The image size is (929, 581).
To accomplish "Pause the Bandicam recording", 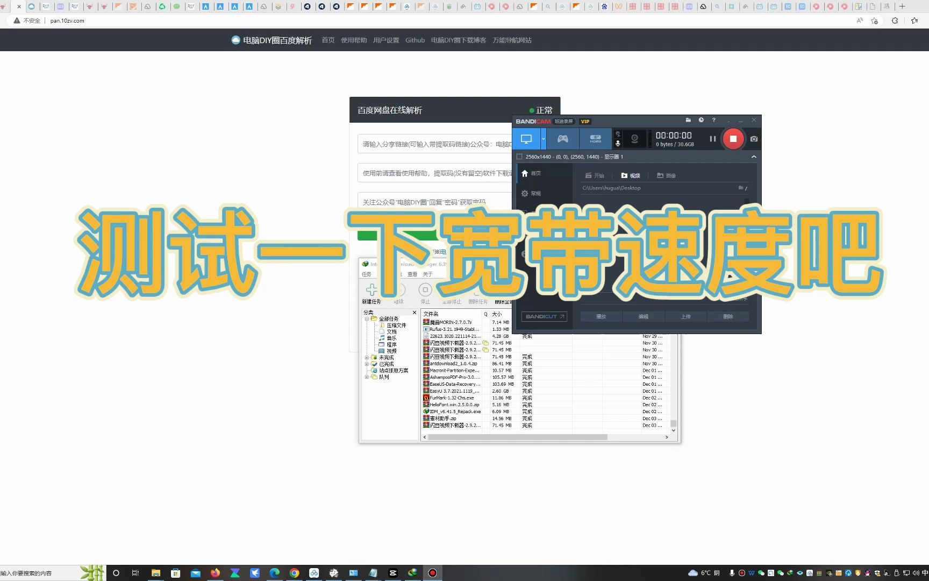I will (x=713, y=139).
